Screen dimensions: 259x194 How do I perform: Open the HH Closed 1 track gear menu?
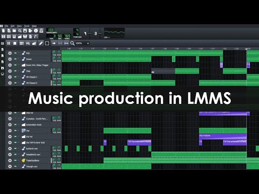pos(10,77)
